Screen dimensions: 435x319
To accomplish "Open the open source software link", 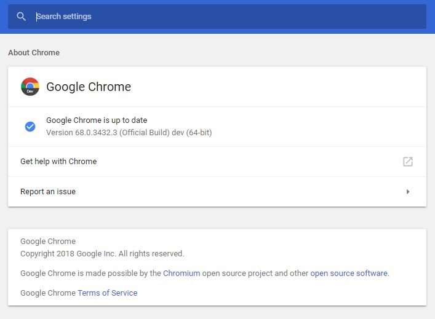I will click(x=349, y=274).
